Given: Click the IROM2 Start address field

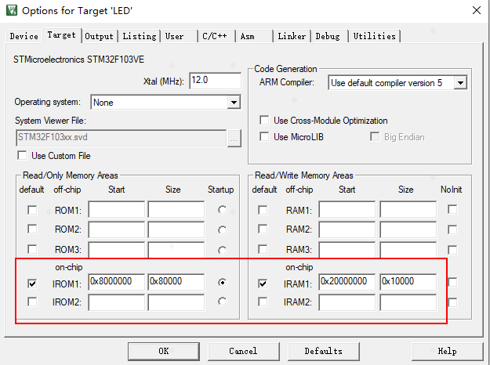Looking at the screenshot, I should click(117, 302).
